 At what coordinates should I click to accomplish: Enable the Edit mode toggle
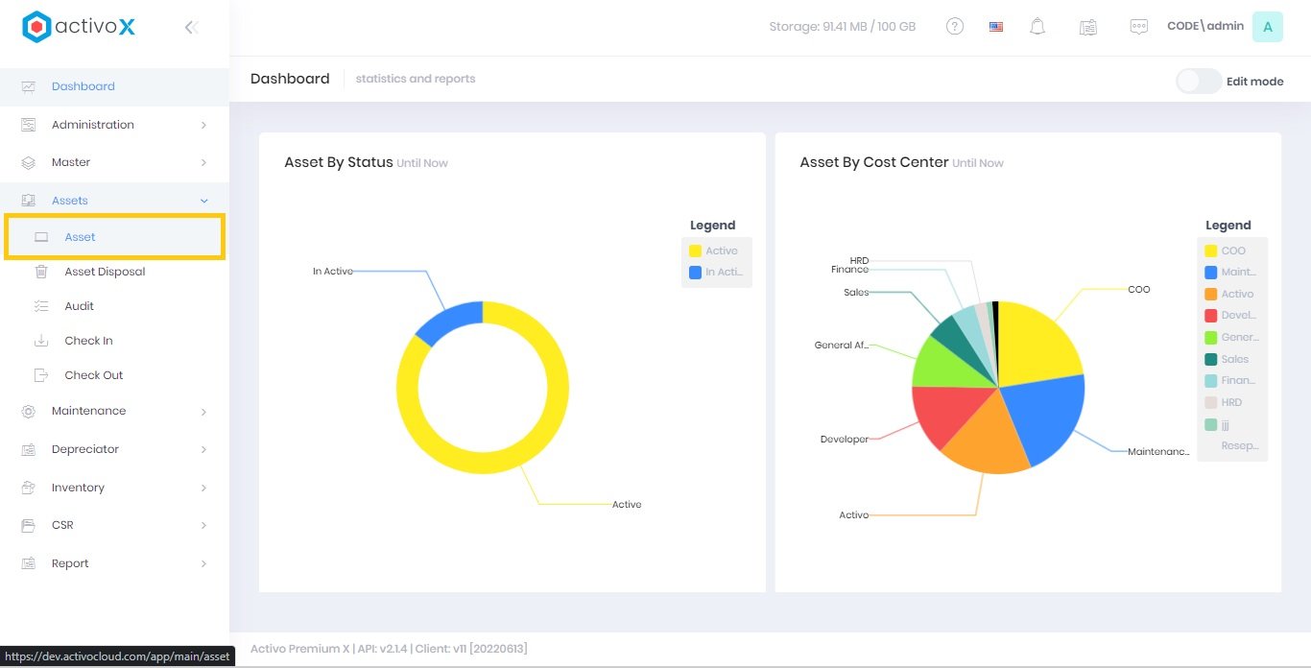[1199, 82]
